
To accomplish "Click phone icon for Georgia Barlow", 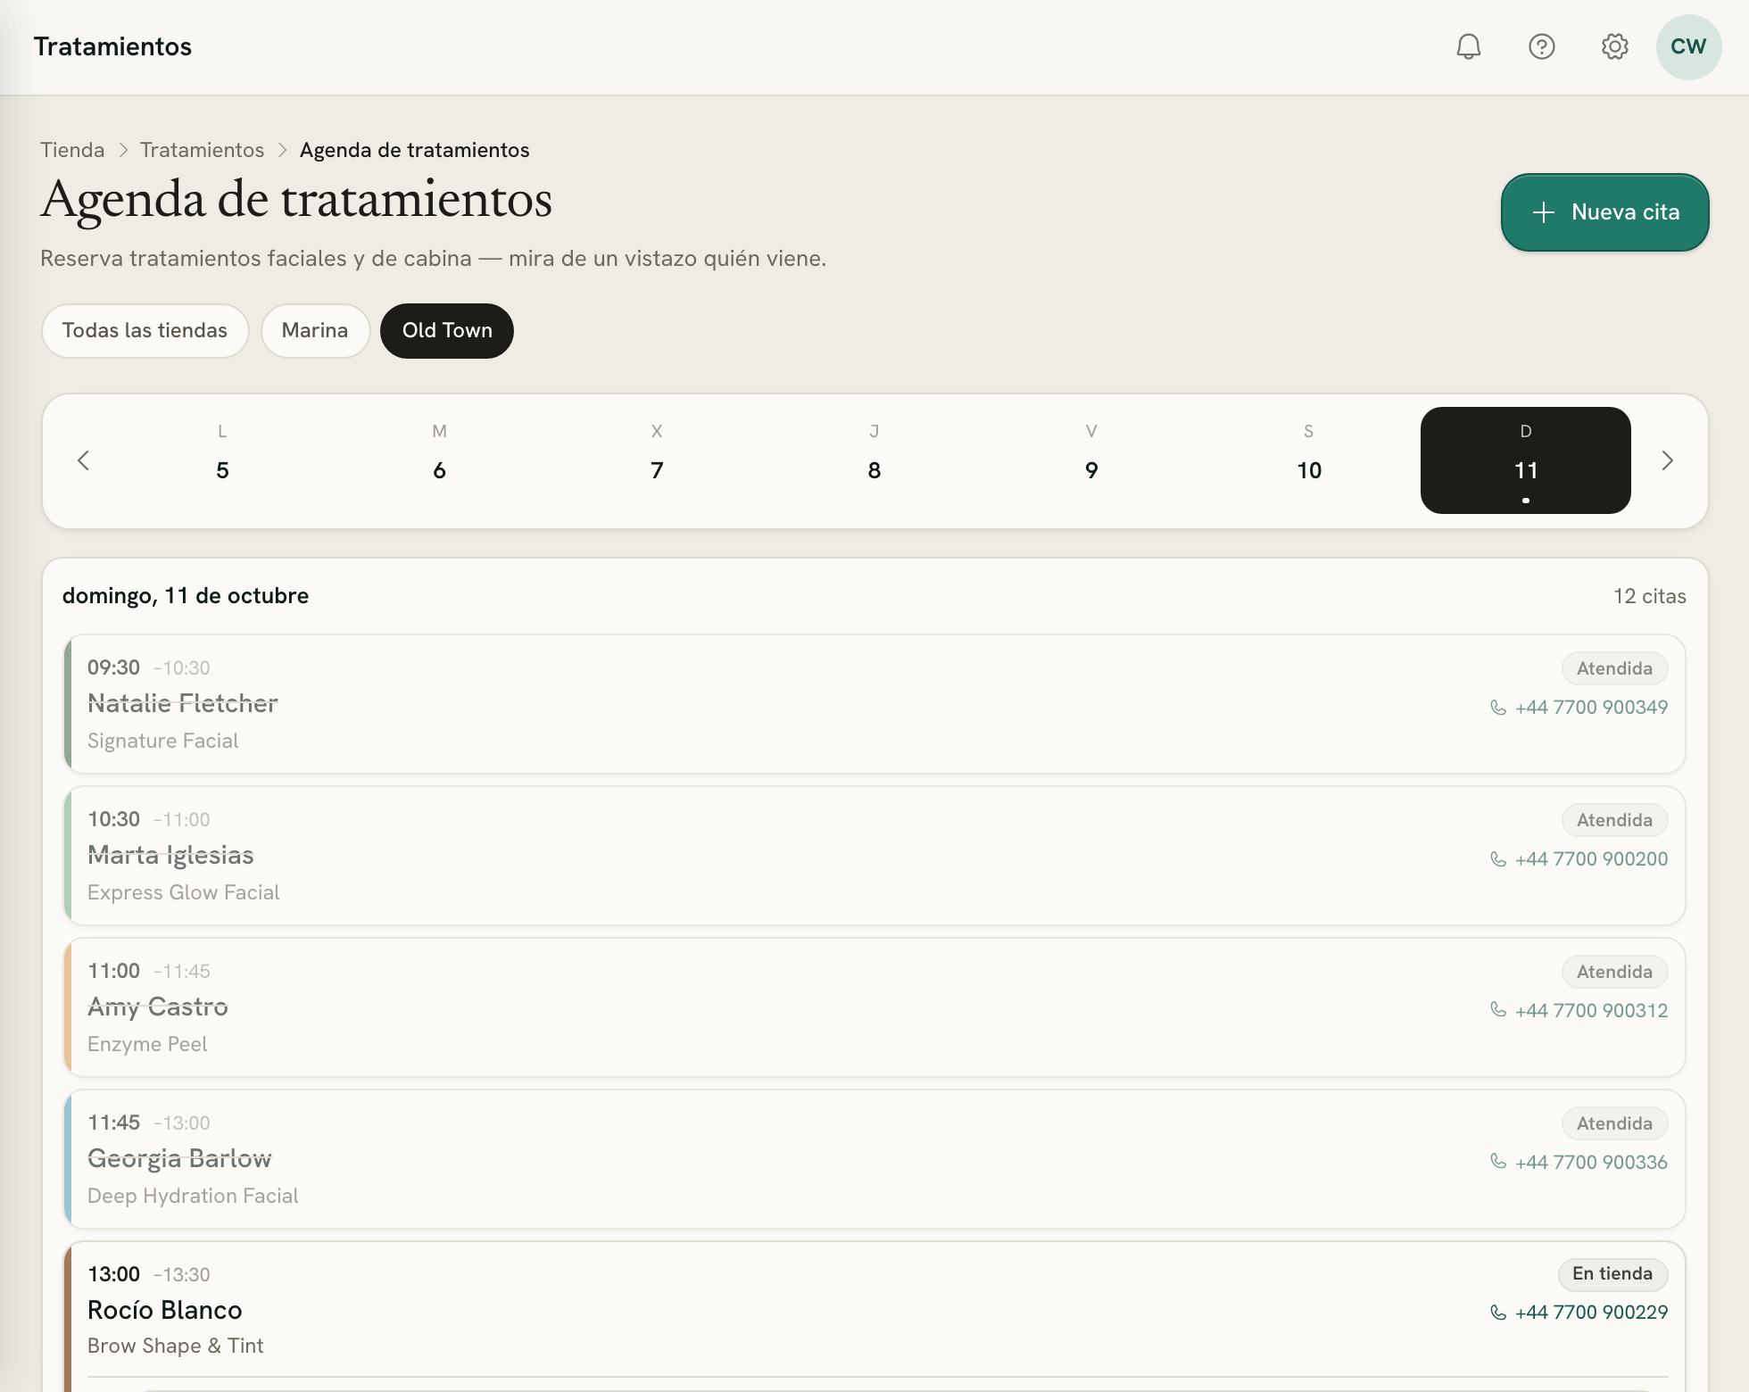I will [1498, 1162].
